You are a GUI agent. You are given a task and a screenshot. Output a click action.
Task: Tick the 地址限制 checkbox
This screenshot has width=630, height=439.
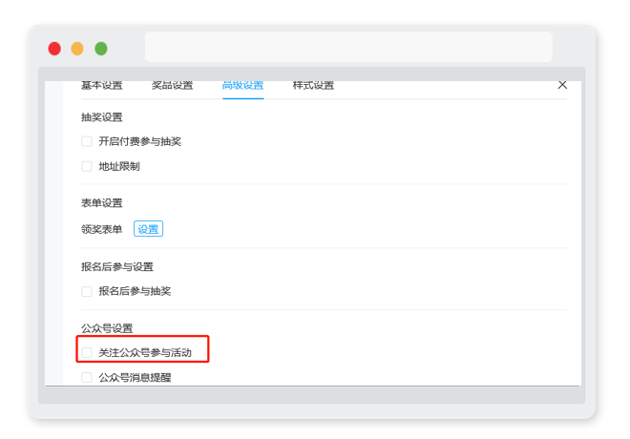tap(86, 166)
